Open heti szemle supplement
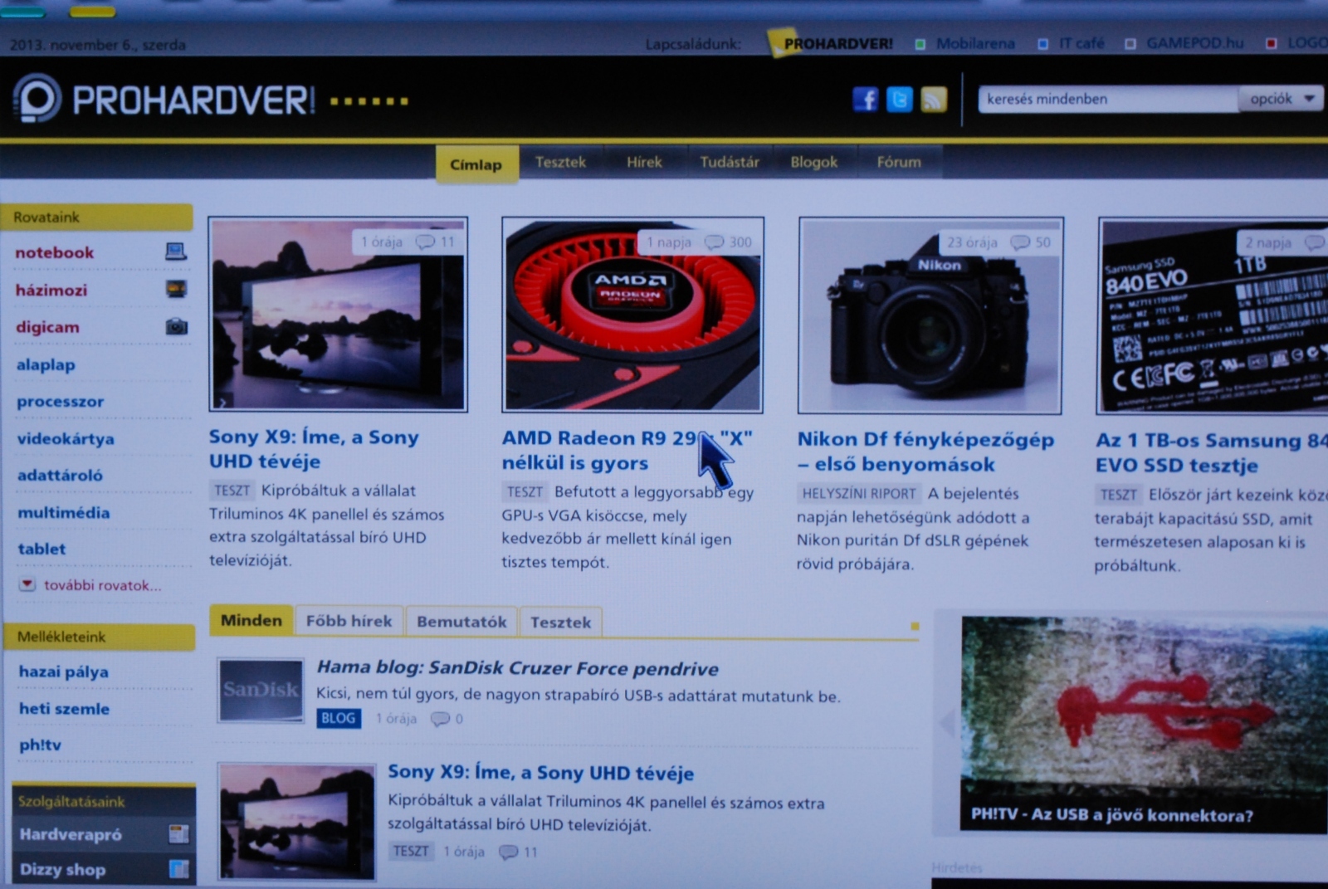The image size is (1328, 889). coord(65,708)
